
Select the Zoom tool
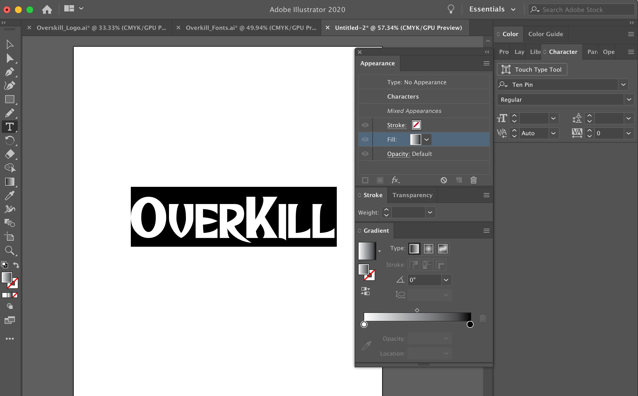9,251
